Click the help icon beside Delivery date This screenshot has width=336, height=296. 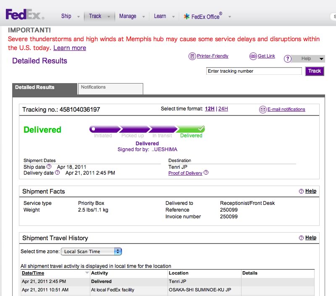tap(57, 173)
